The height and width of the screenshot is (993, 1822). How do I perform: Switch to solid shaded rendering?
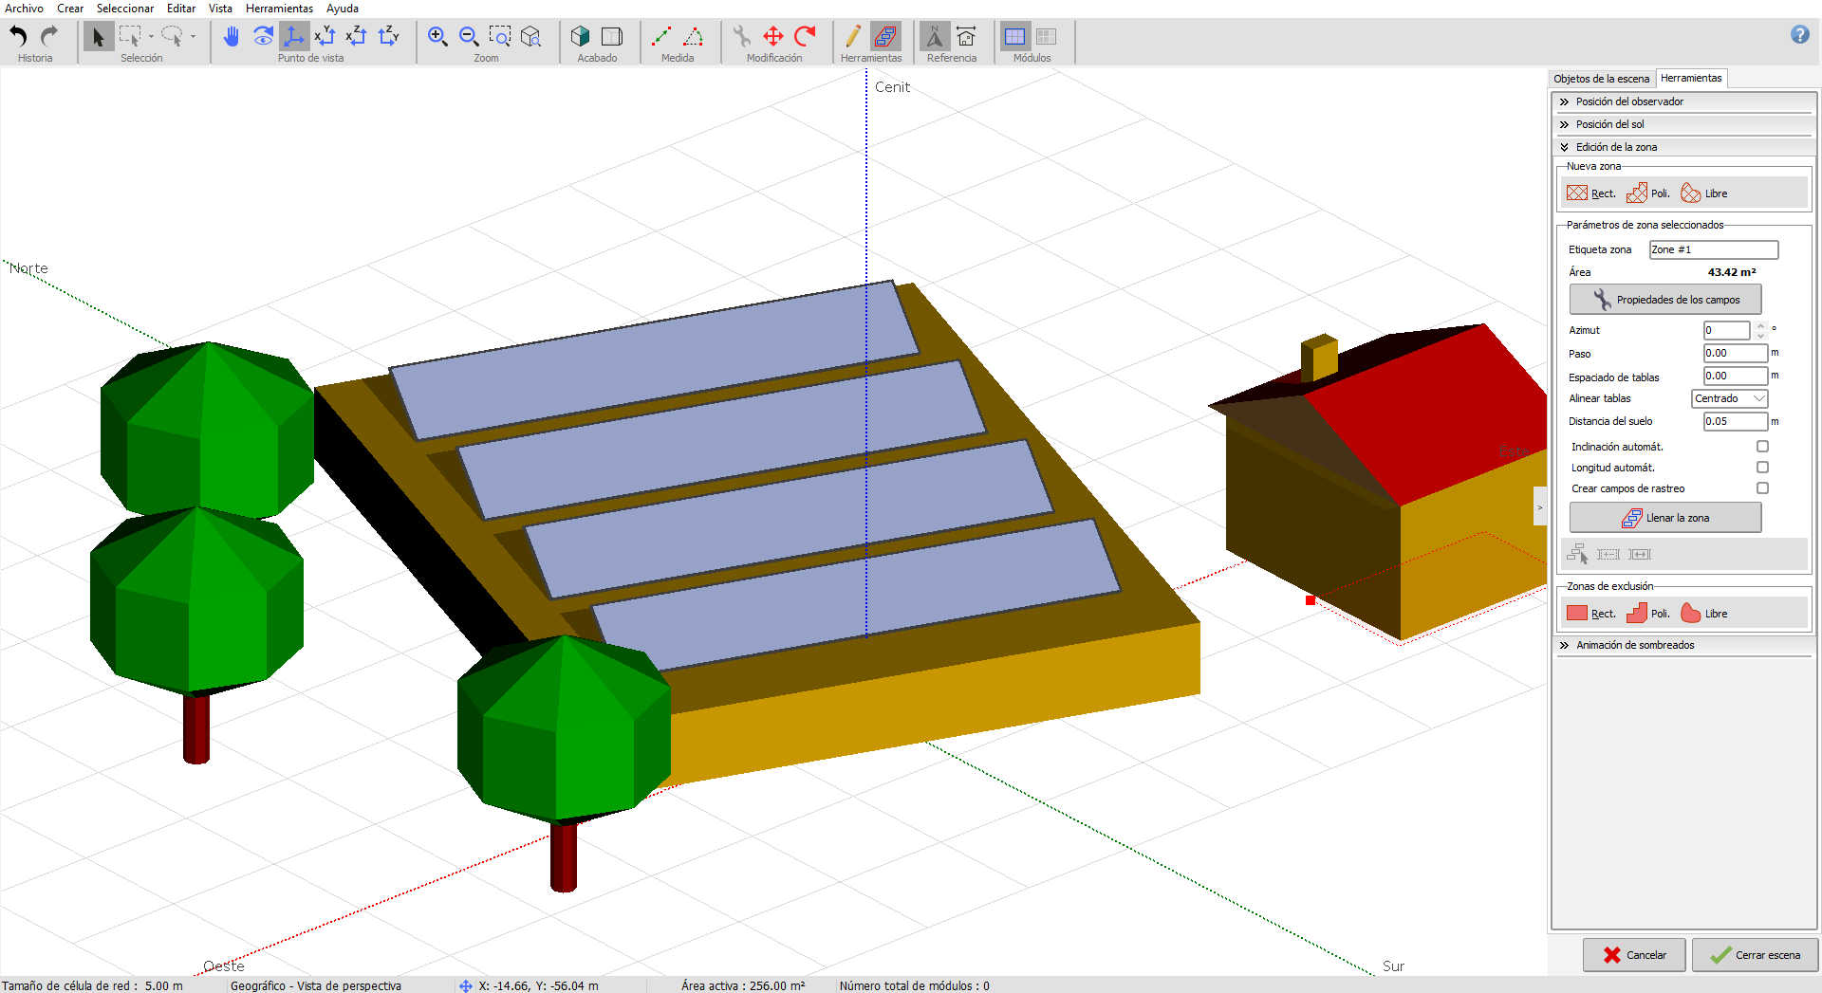pyautogui.click(x=581, y=36)
